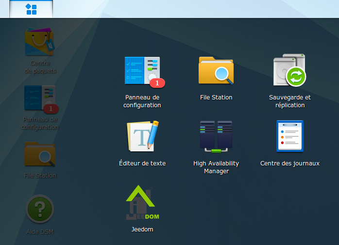Open the main menu grid button
Viewport: 339px width, 245px height.
point(31,9)
